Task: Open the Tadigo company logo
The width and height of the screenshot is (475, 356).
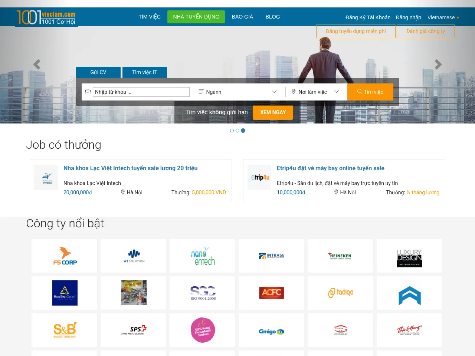Action: (340, 293)
